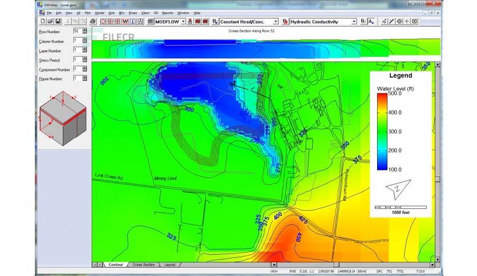477x276 pixels.
Task: Click the red W toolbar icon
Action: tap(125, 22)
